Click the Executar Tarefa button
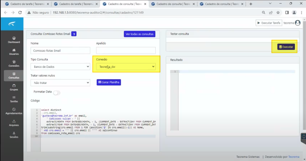 [x=269, y=23]
